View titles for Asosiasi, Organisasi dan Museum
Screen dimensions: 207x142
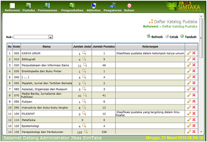pos(84,89)
